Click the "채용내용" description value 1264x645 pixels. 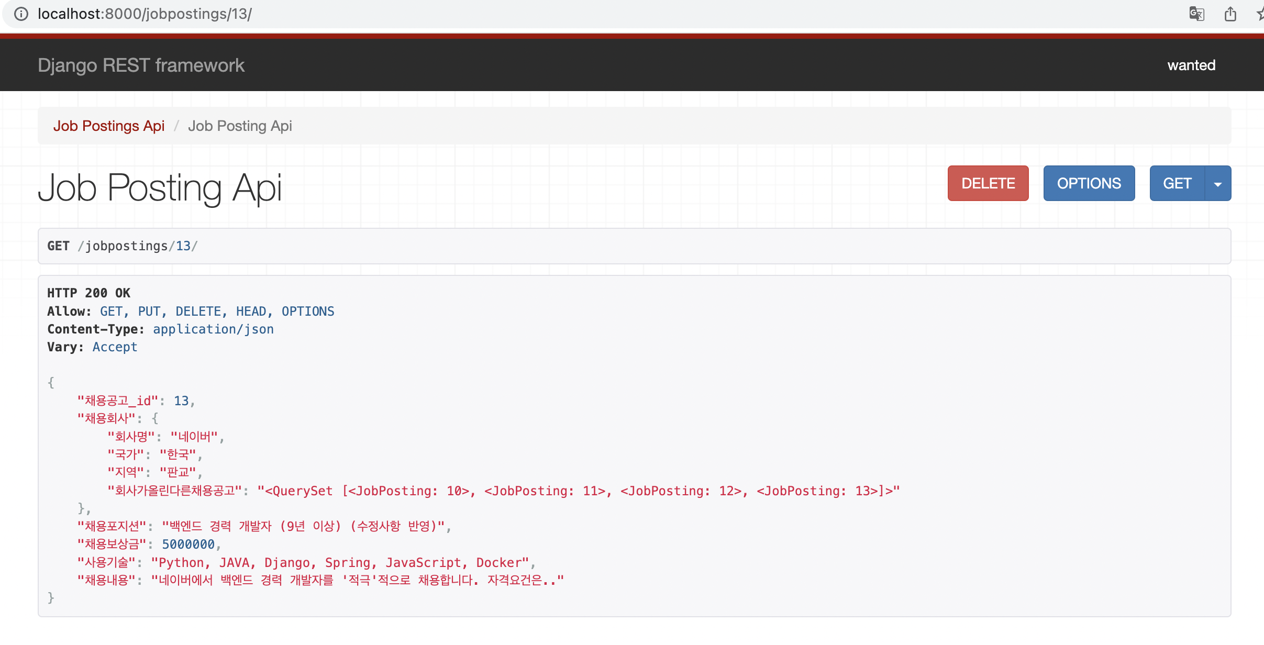click(x=358, y=581)
